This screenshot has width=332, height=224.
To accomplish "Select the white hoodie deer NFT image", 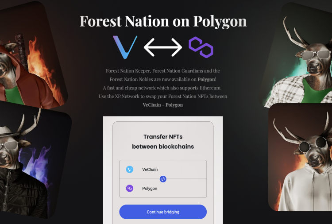I will 300,157.
